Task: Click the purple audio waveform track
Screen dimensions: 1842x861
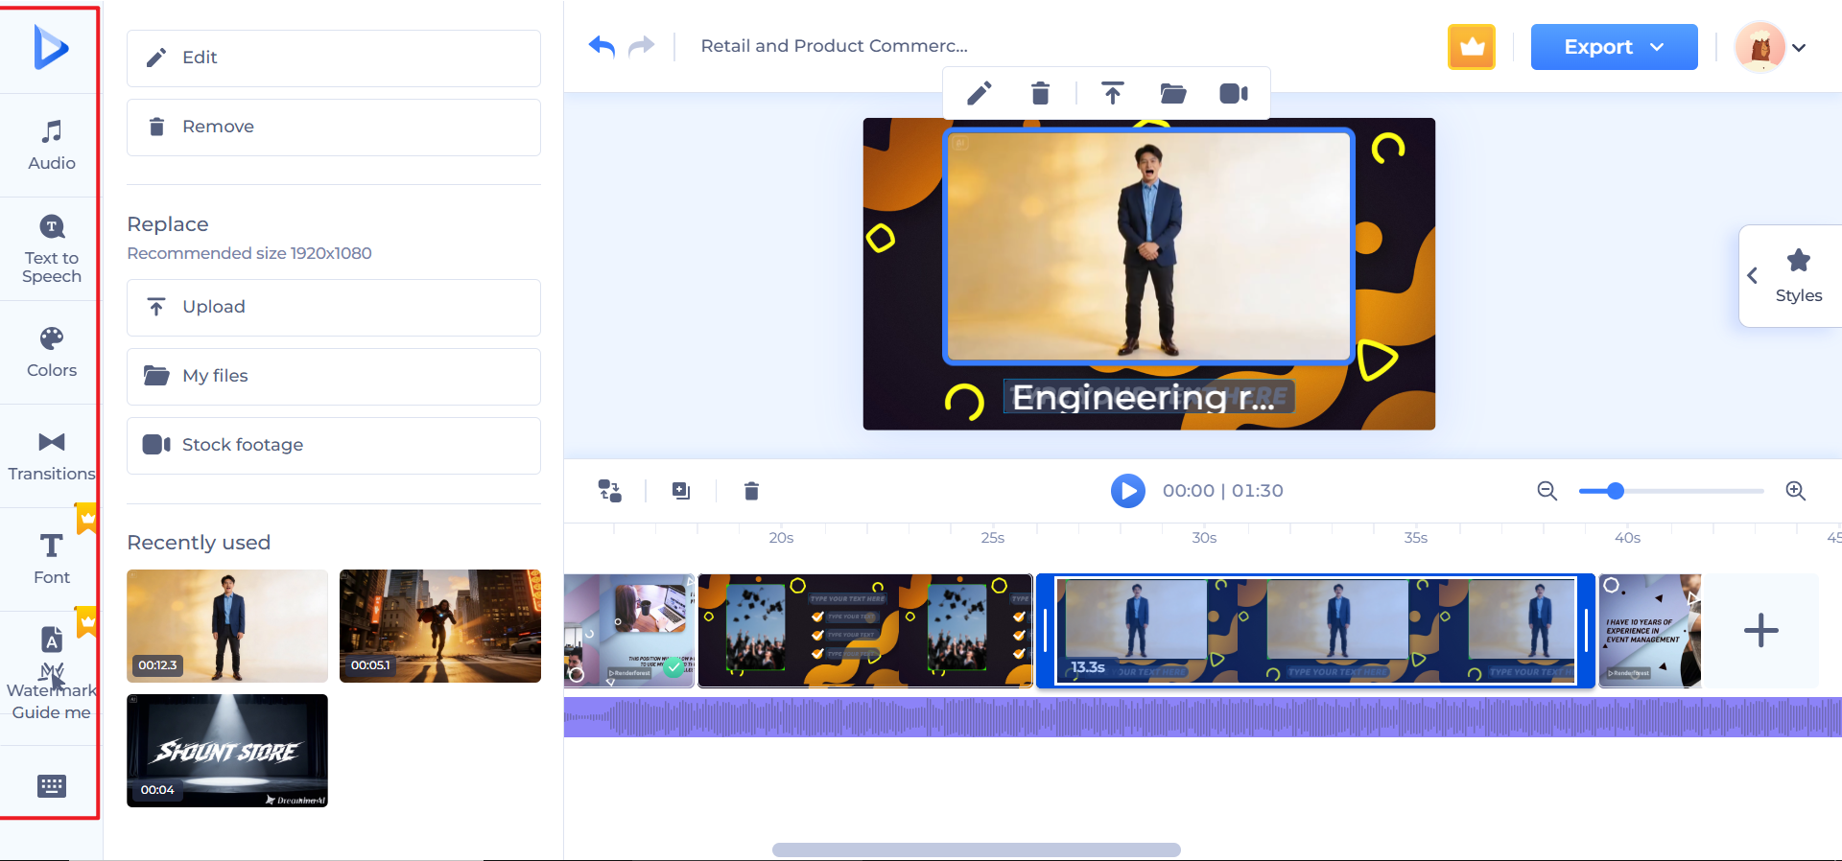Action: [1203, 717]
